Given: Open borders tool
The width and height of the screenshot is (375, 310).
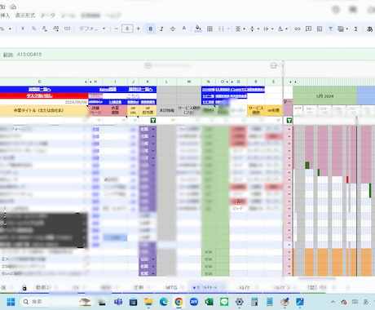Looking at the screenshot, I should 210,29.
